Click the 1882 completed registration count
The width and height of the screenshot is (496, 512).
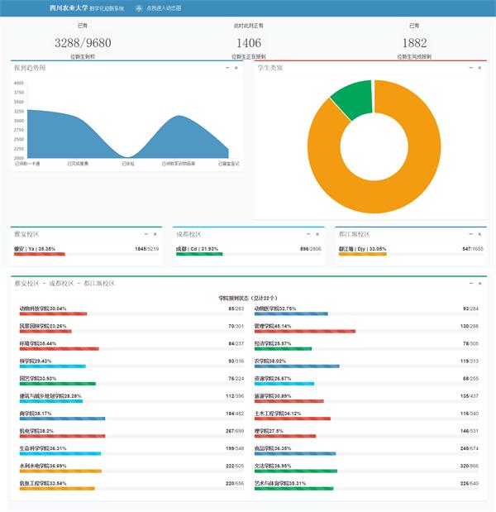click(414, 43)
